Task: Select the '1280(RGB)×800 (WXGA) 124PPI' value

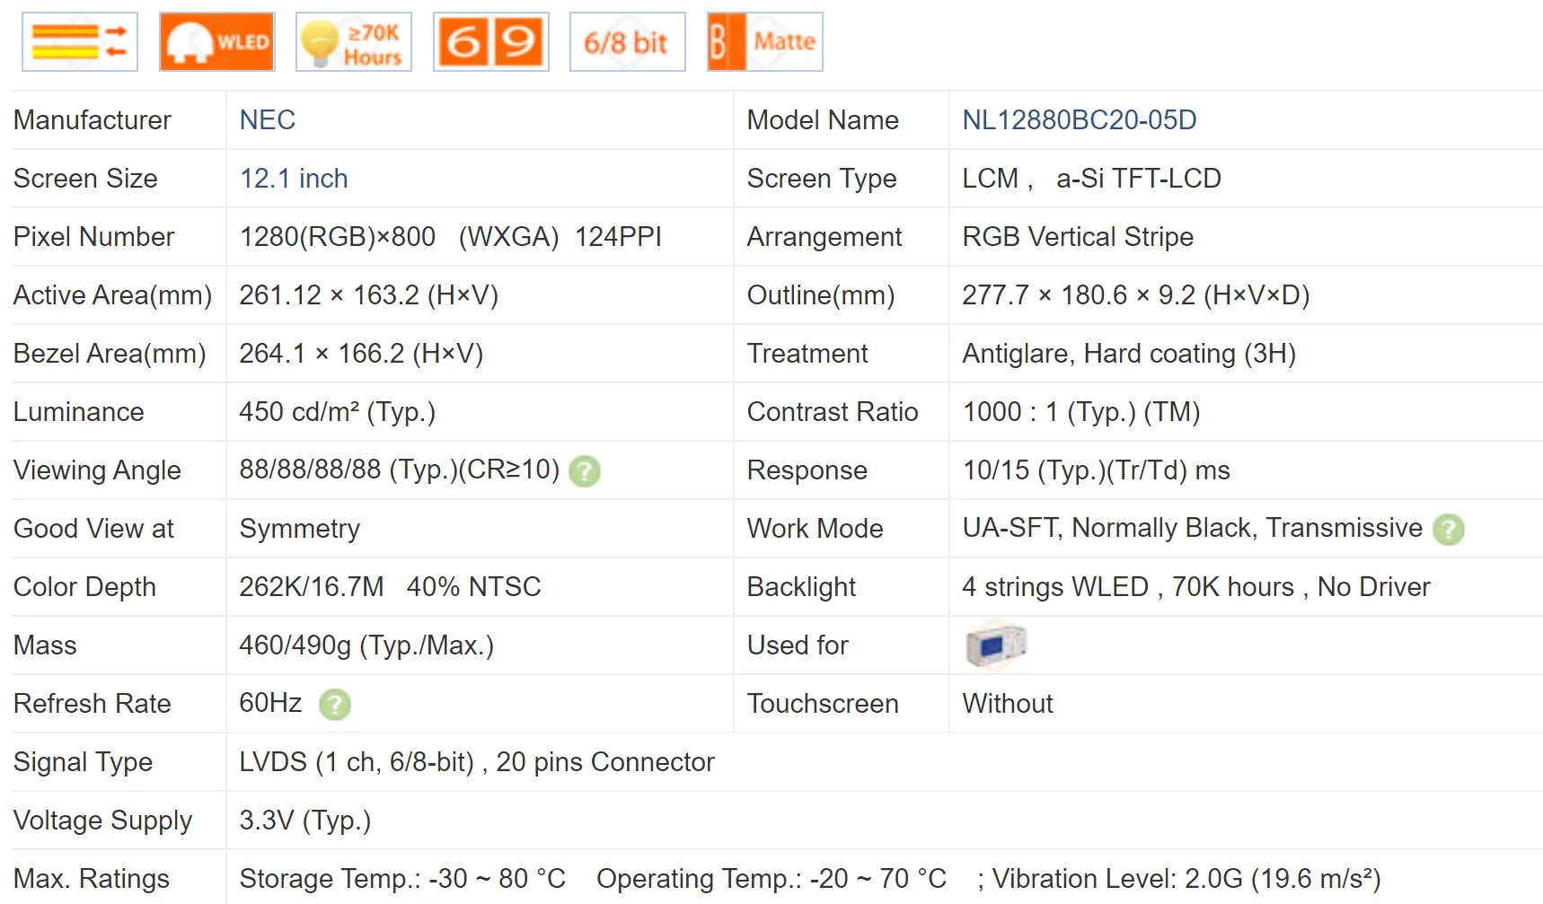Action: (x=450, y=237)
